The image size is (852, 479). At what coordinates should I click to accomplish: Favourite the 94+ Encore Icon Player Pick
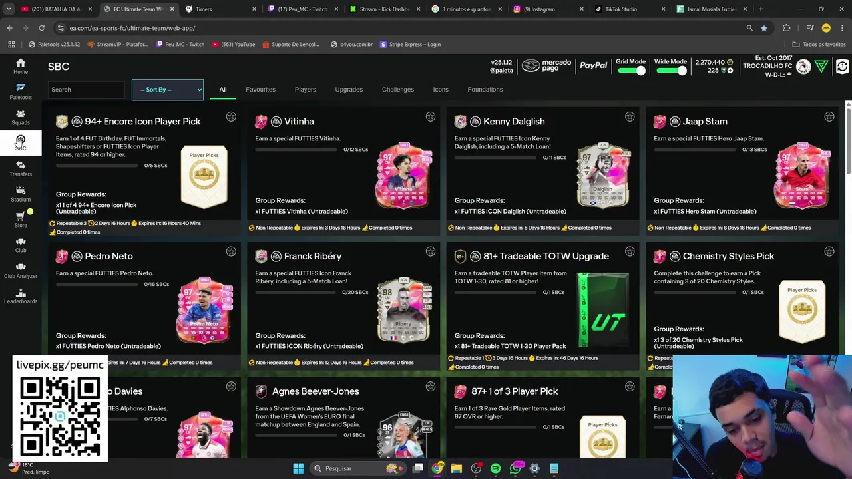231,117
